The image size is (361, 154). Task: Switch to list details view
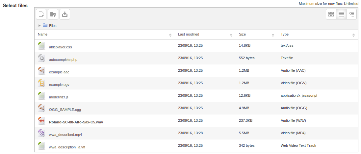[x=341, y=14]
